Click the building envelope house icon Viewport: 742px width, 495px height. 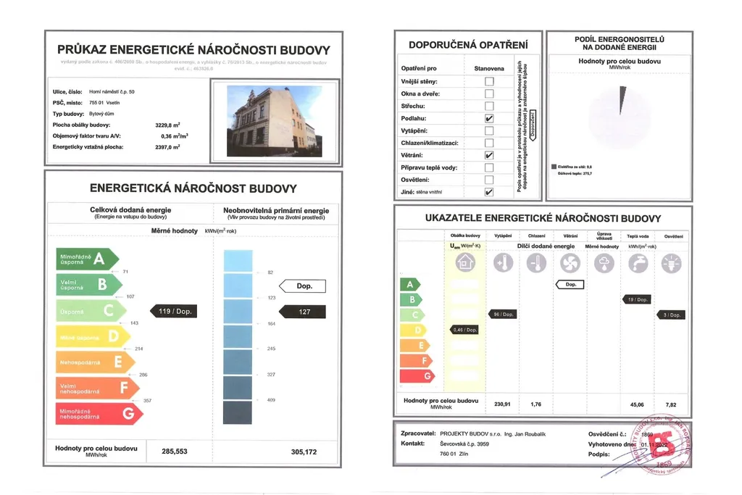click(x=464, y=262)
